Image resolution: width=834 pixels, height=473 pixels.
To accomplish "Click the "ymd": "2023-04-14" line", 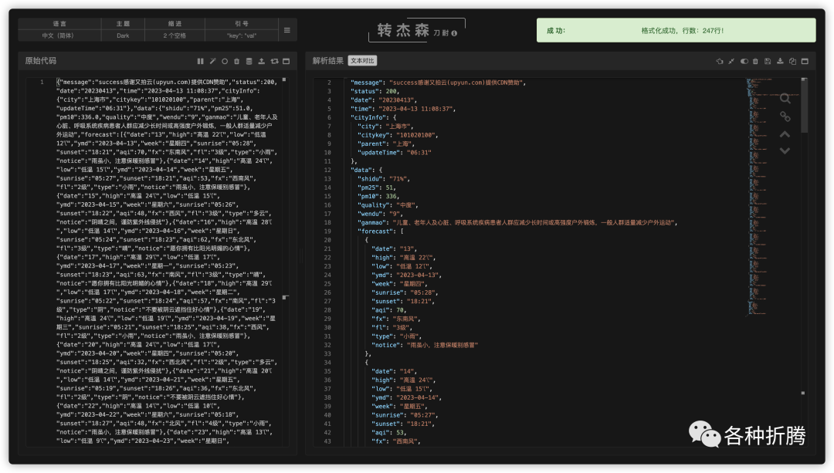I will pyautogui.click(x=407, y=397).
